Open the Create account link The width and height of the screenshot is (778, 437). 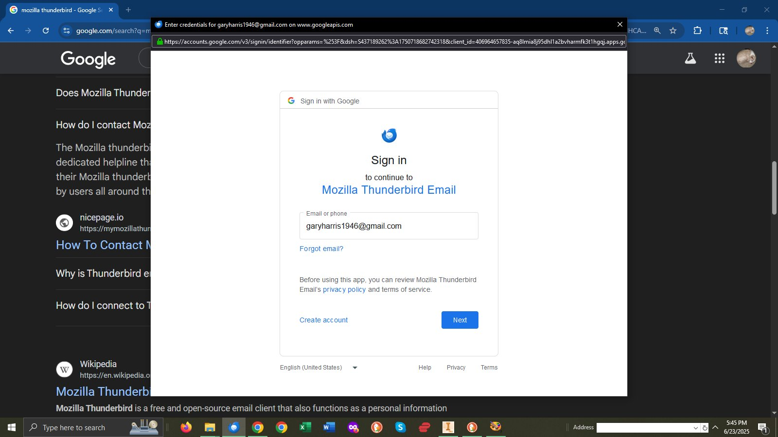(323, 320)
